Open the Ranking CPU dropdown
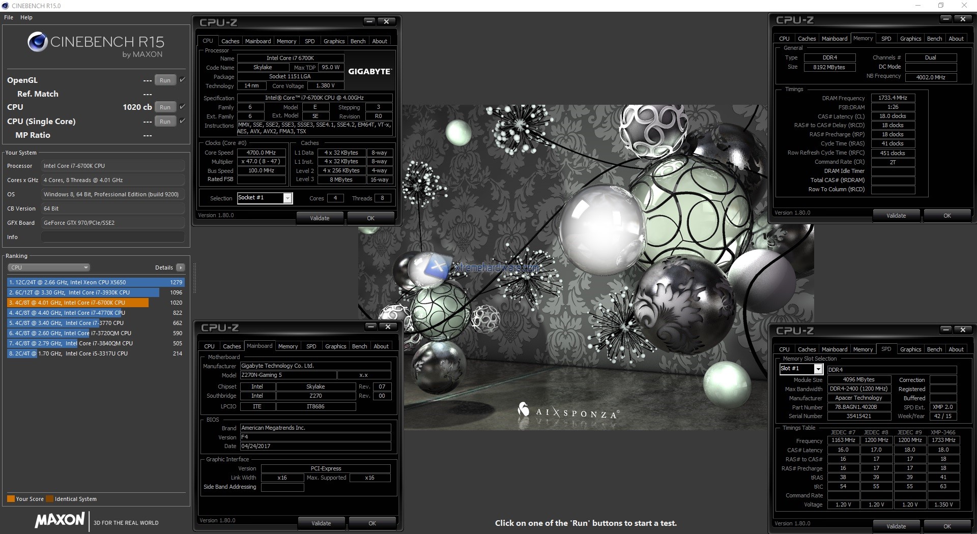Image resolution: width=977 pixels, height=534 pixels. click(x=49, y=268)
